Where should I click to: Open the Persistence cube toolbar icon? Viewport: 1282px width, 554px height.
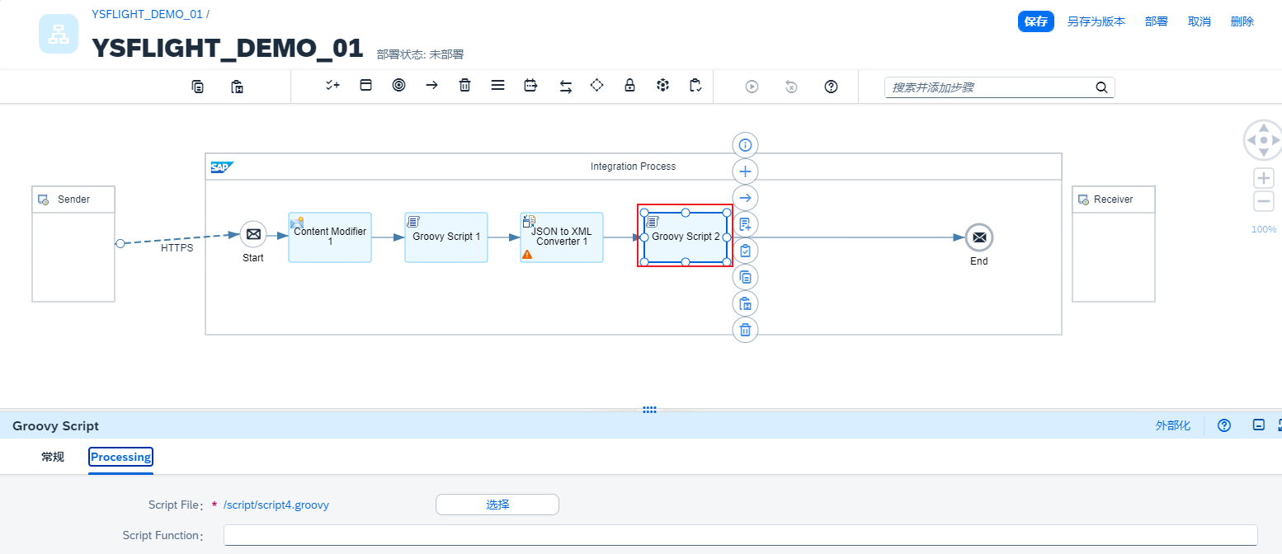point(662,86)
